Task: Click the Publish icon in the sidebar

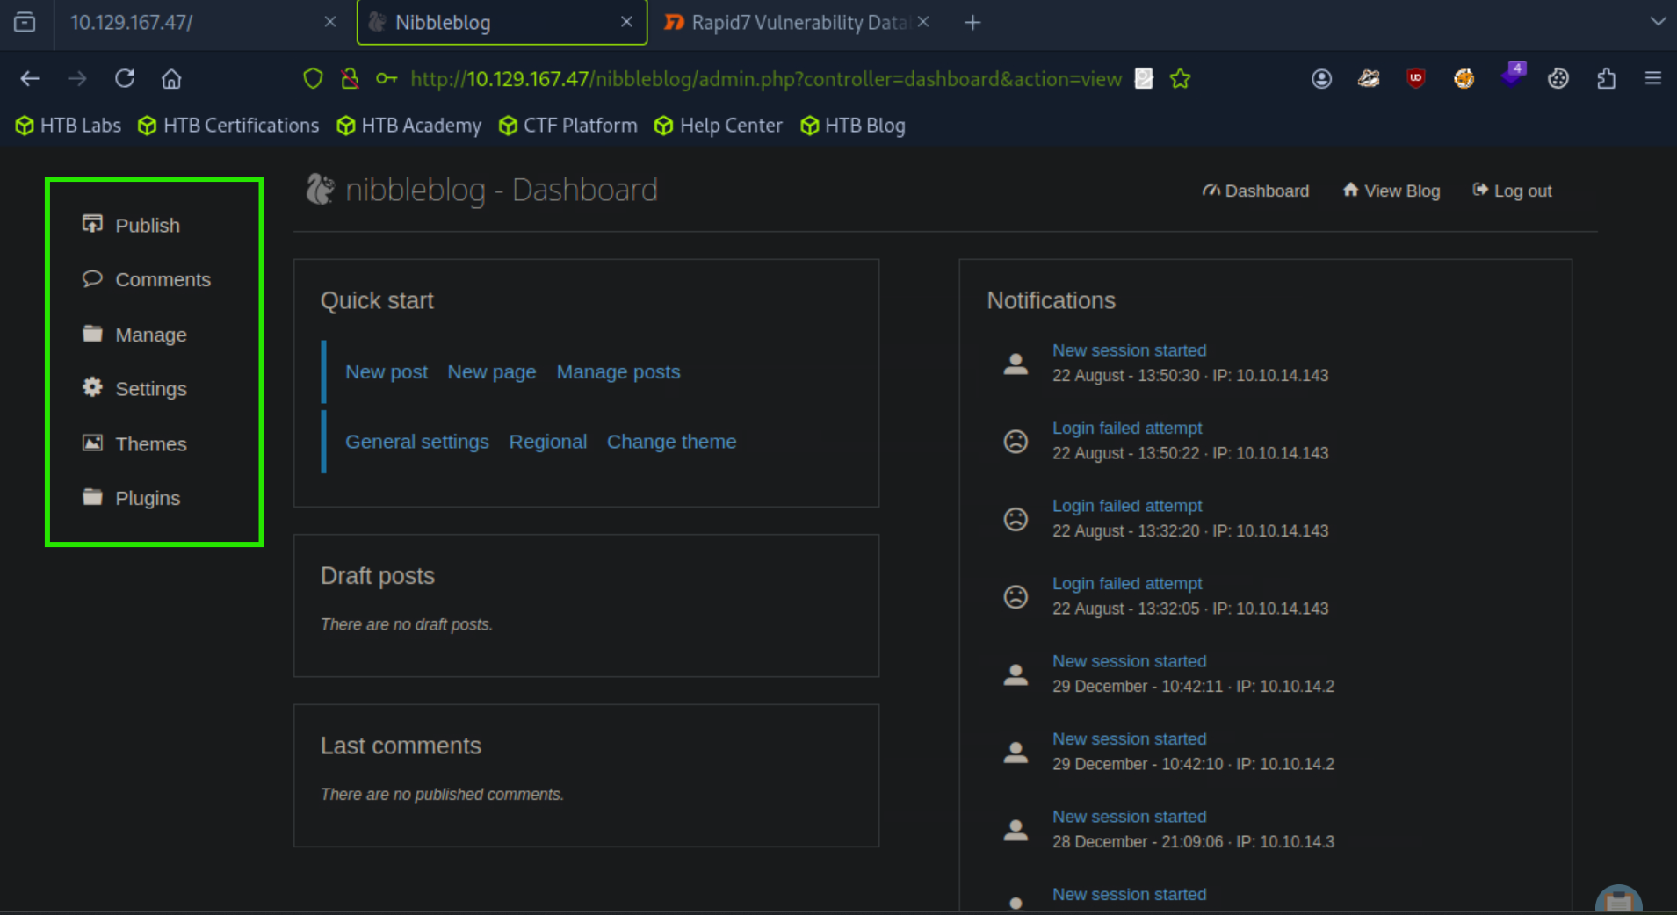Action: click(92, 224)
